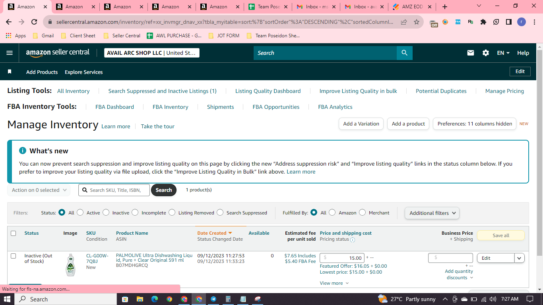The width and height of the screenshot is (543, 305).
Task: Open the FBA Shipments tool
Action: click(220, 107)
